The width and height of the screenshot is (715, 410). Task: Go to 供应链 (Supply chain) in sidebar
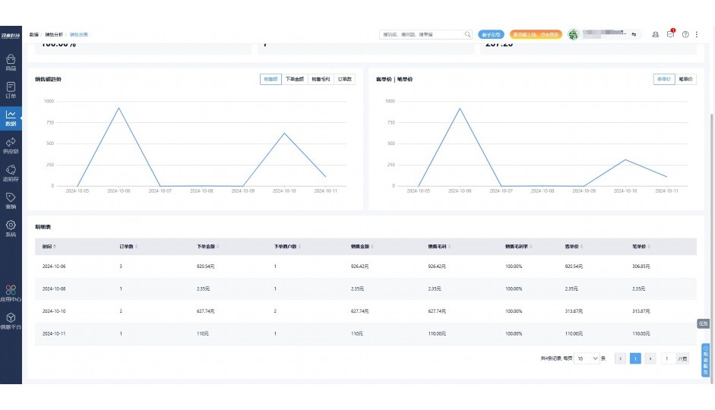coord(11,145)
